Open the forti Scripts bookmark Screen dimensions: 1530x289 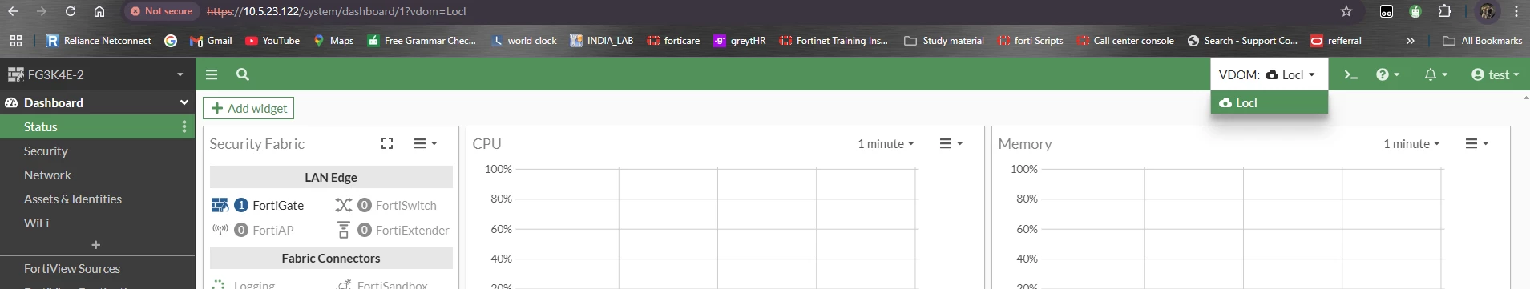coord(1031,41)
